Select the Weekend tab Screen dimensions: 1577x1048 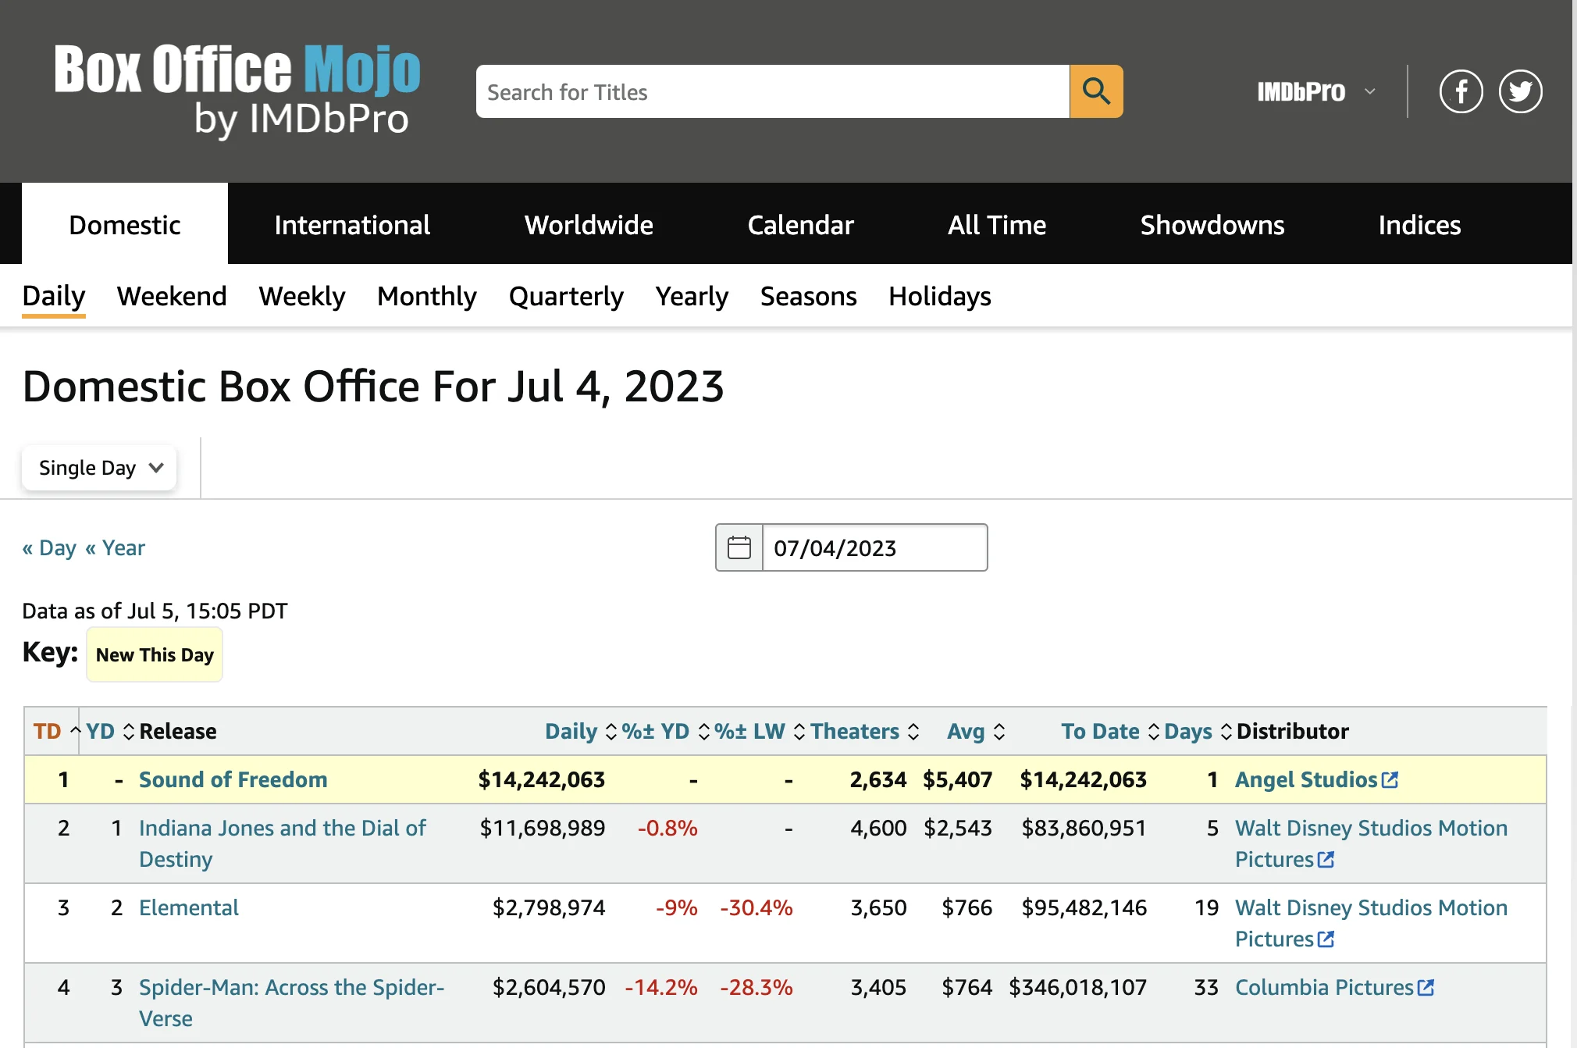click(x=172, y=294)
